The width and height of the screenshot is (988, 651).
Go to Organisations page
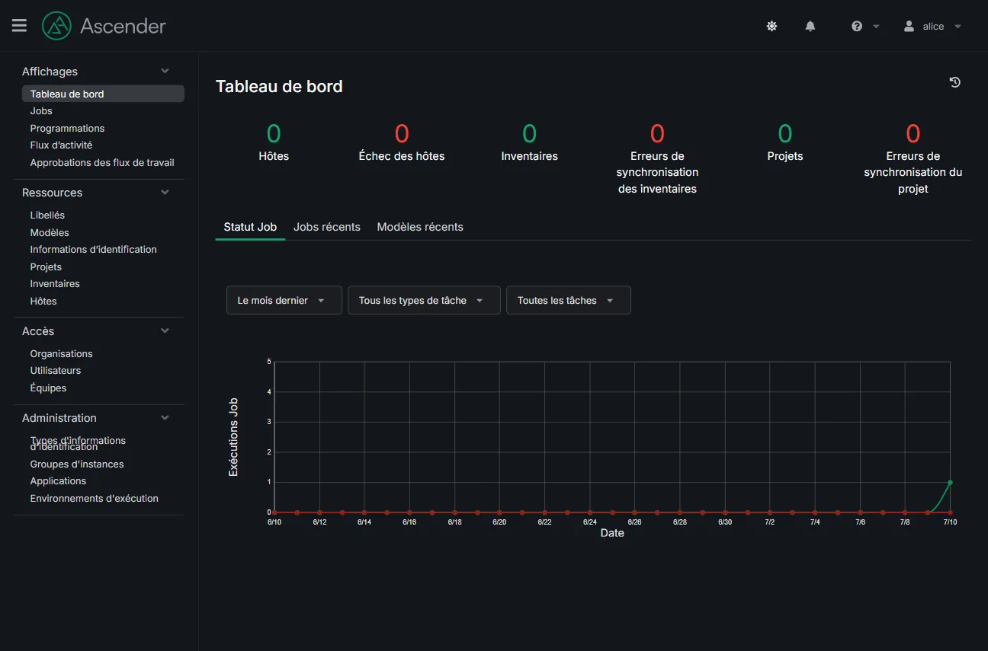[61, 353]
